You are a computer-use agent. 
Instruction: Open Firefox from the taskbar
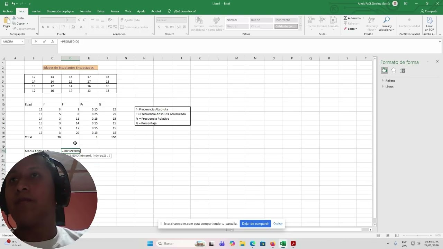click(x=273, y=243)
